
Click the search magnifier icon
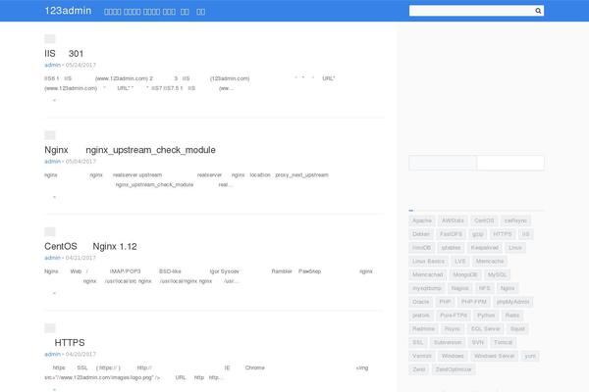(538, 11)
